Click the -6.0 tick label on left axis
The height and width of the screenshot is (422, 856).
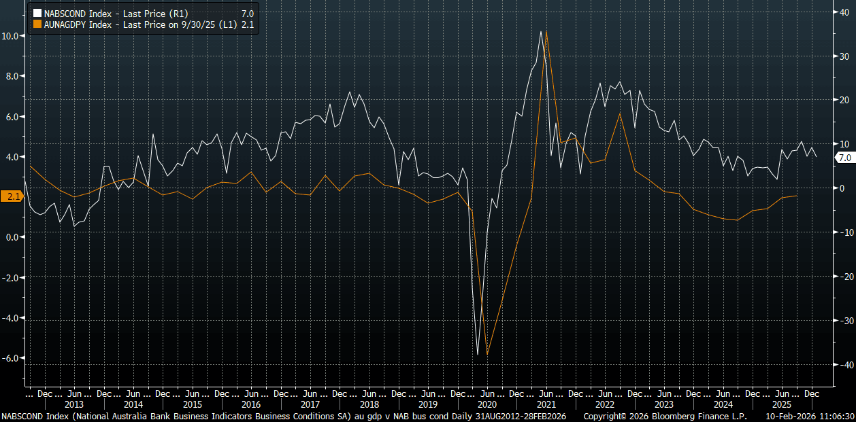[x=13, y=358]
